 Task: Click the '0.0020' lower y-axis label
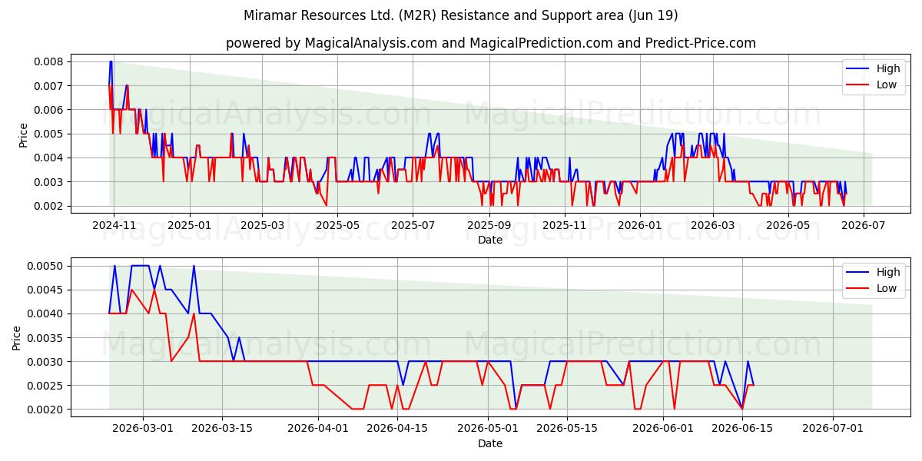click(46, 410)
